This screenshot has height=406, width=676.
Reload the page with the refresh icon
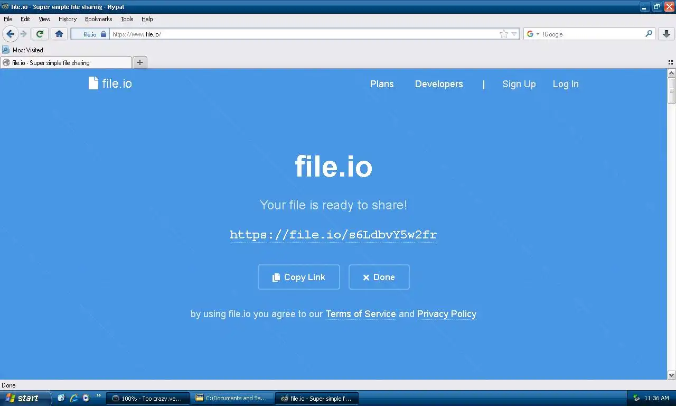pyautogui.click(x=40, y=34)
